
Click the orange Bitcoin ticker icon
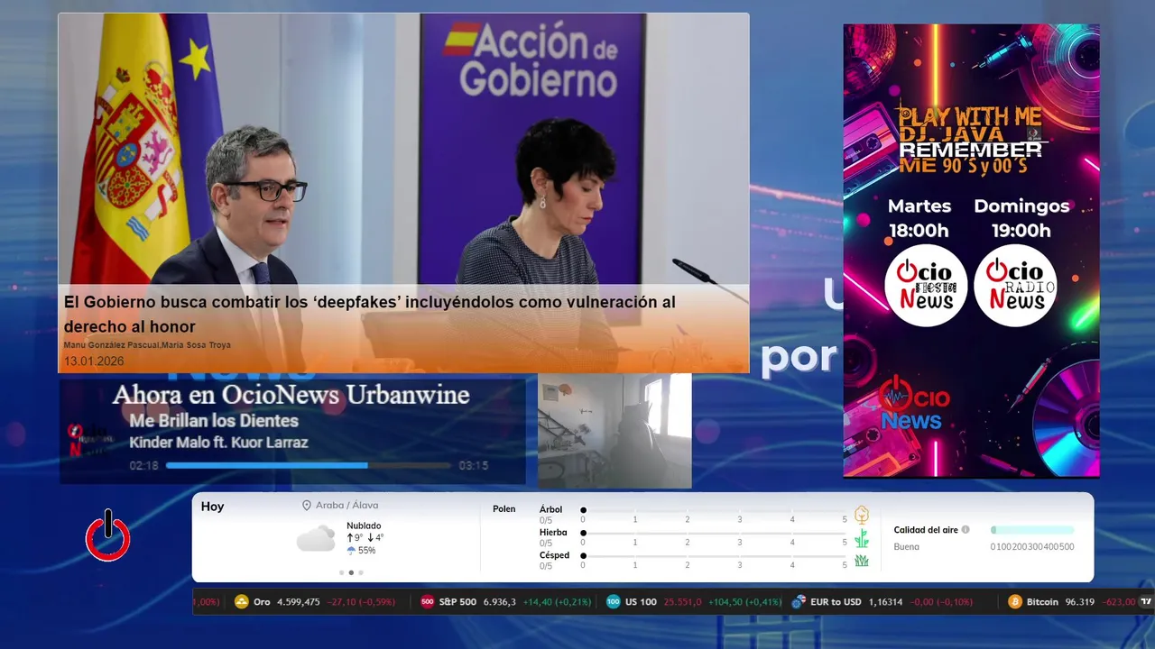pos(1015,601)
